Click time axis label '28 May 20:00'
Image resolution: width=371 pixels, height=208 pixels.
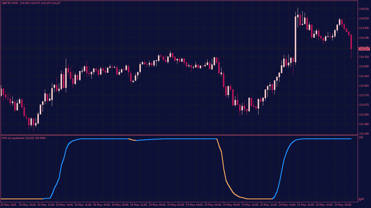click(120, 205)
